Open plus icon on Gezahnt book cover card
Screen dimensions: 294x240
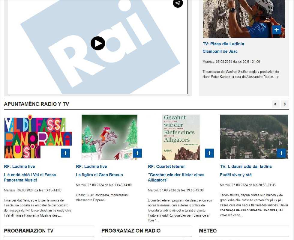209,153
